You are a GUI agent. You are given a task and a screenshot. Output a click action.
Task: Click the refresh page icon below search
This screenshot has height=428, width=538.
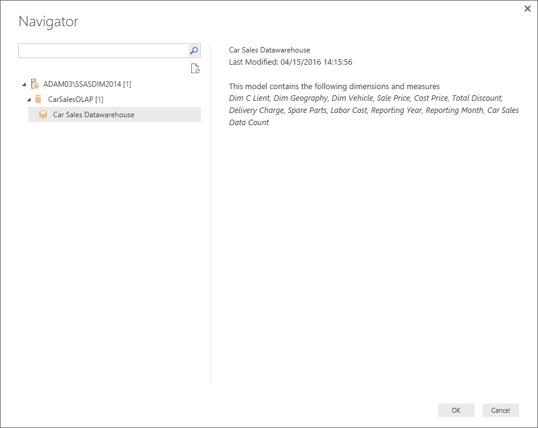(x=195, y=68)
